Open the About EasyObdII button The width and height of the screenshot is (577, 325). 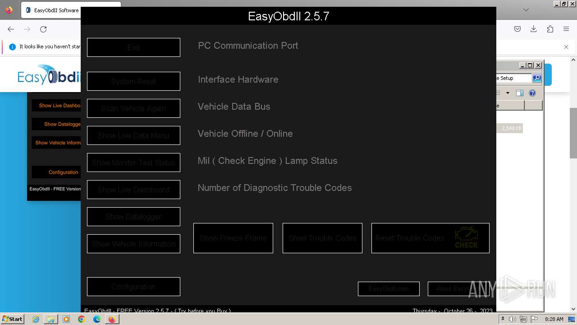pyautogui.click(x=458, y=289)
